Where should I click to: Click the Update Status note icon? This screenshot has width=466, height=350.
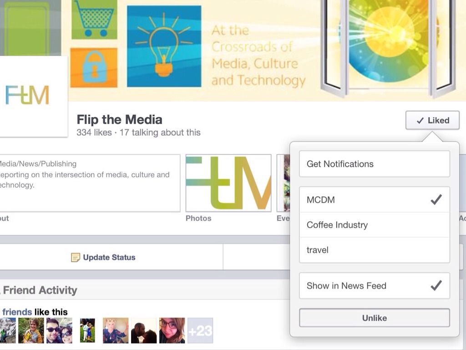pos(75,257)
